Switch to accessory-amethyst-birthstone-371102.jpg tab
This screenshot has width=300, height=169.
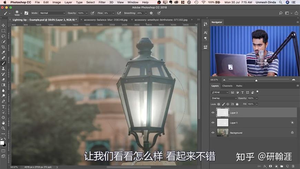click(x=161, y=20)
